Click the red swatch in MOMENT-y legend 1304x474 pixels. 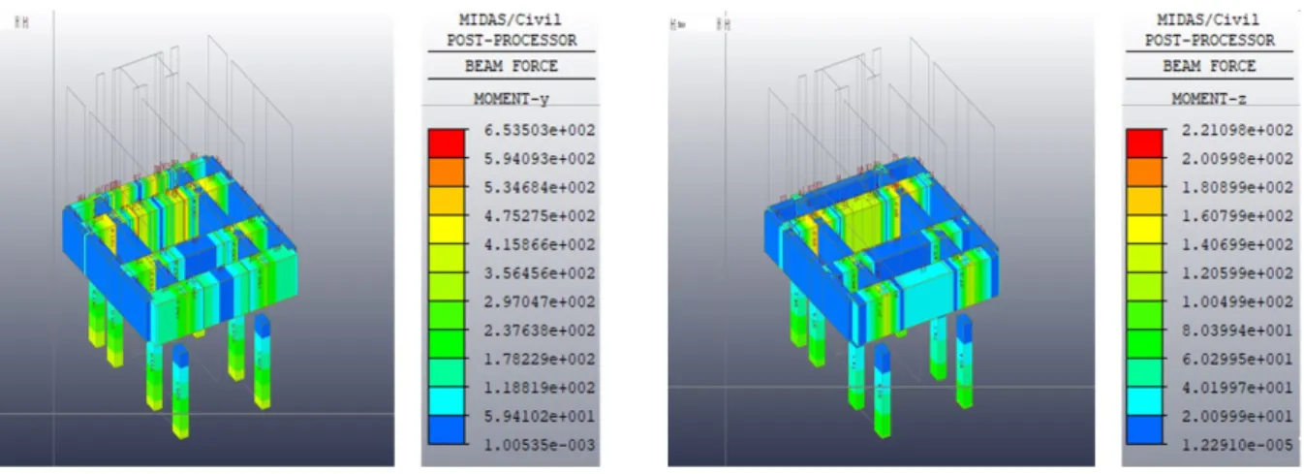(448, 143)
